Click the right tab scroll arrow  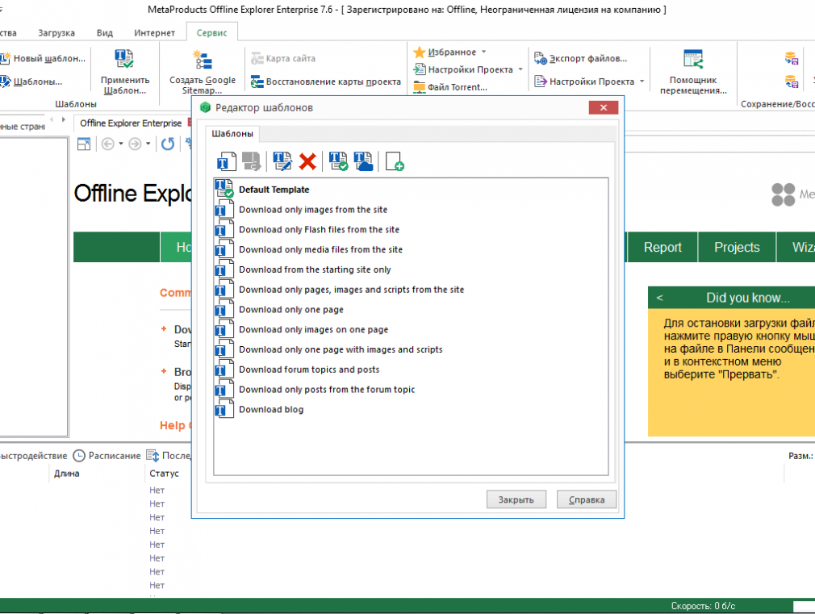pos(64,120)
